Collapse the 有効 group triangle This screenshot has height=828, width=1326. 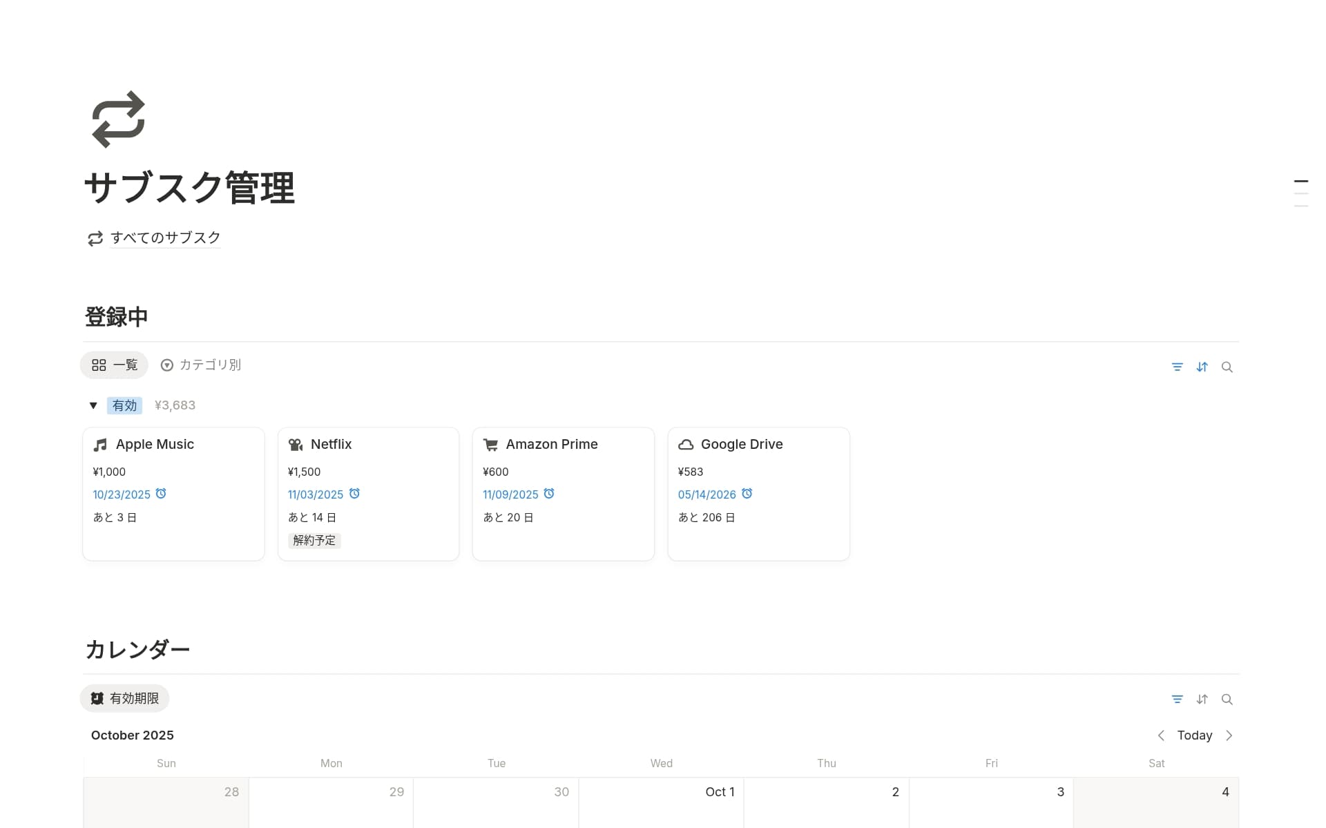(x=93, y=405)
